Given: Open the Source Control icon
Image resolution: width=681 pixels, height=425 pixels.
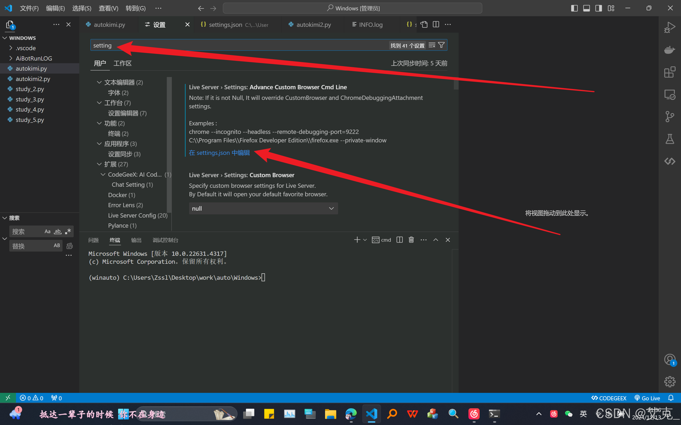Looking at the screenshot, I should pyautogui.click(x=670, y=116).
